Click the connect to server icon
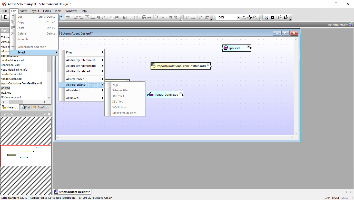 [x=267, y=17]
